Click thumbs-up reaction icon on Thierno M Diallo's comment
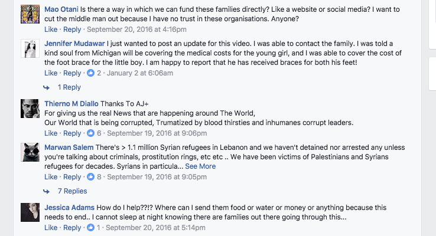The width and height of the screenshot is (436, 236). click(90, 133)
